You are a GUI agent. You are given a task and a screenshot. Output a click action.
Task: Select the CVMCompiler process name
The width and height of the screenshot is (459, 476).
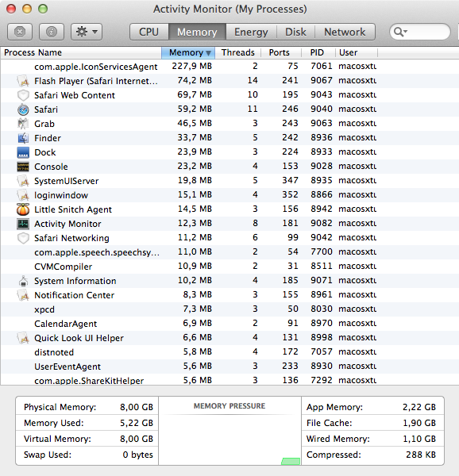pos(64,267)
